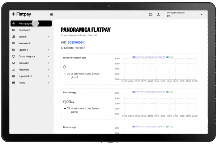The width and height of the screenshot is (217, 144).
Task: Open the help question mark icon
Action: [x=150, y=14]
